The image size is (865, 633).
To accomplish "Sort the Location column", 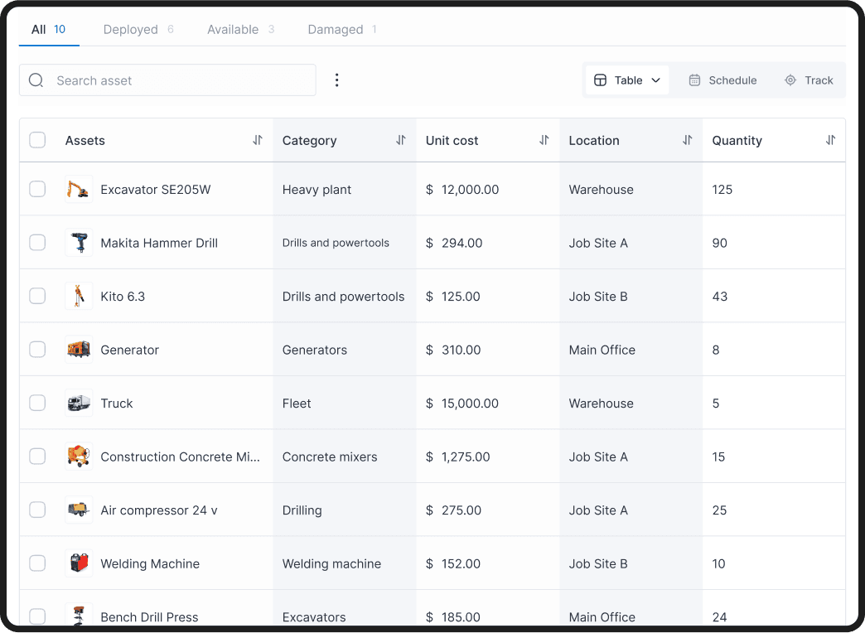I will [687, 140].
